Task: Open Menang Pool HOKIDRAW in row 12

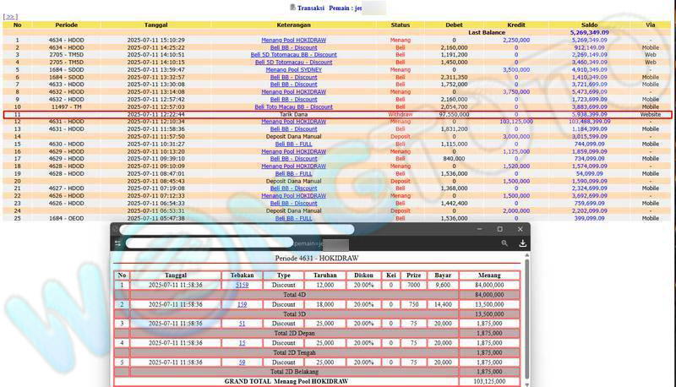Action: point(293,121)
